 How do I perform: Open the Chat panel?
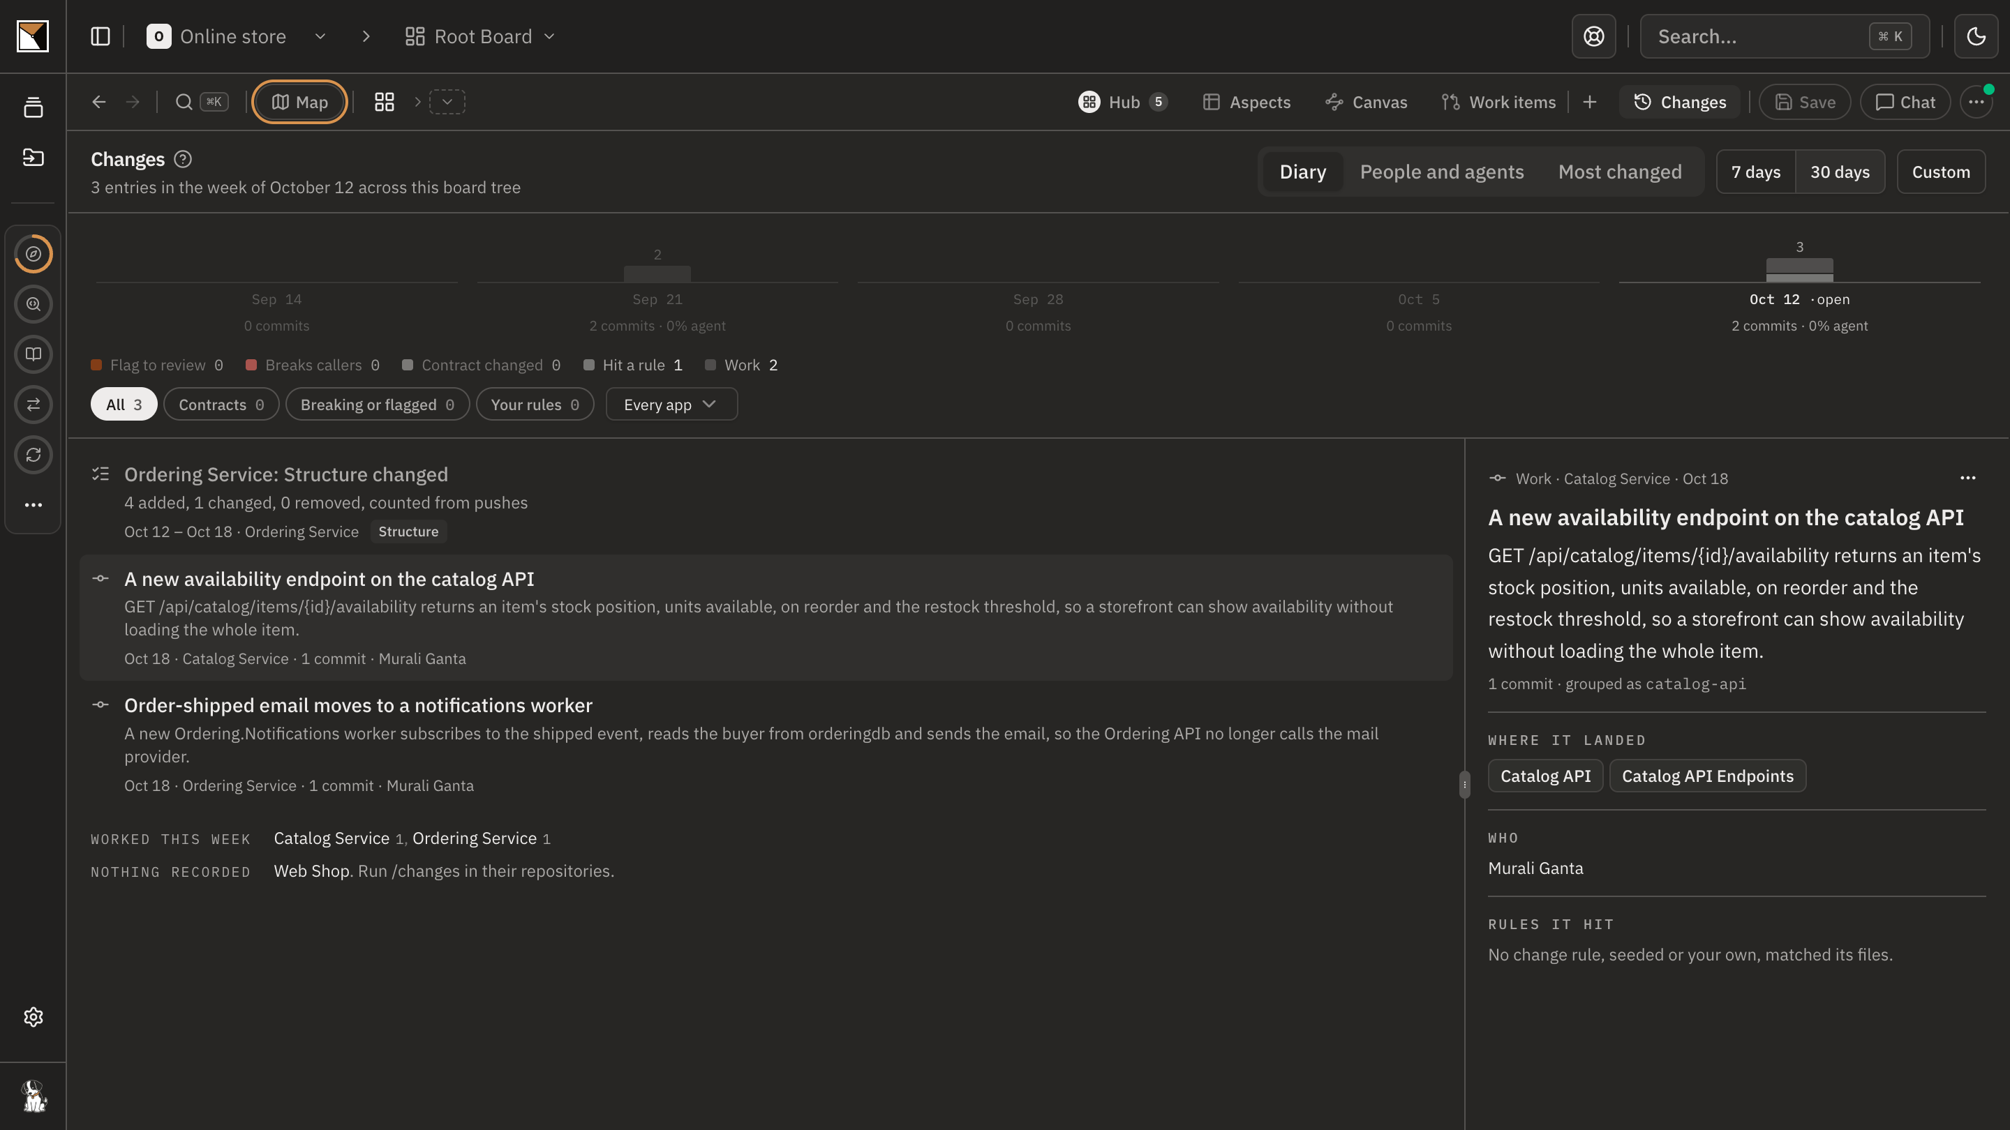pos(1905,102)
